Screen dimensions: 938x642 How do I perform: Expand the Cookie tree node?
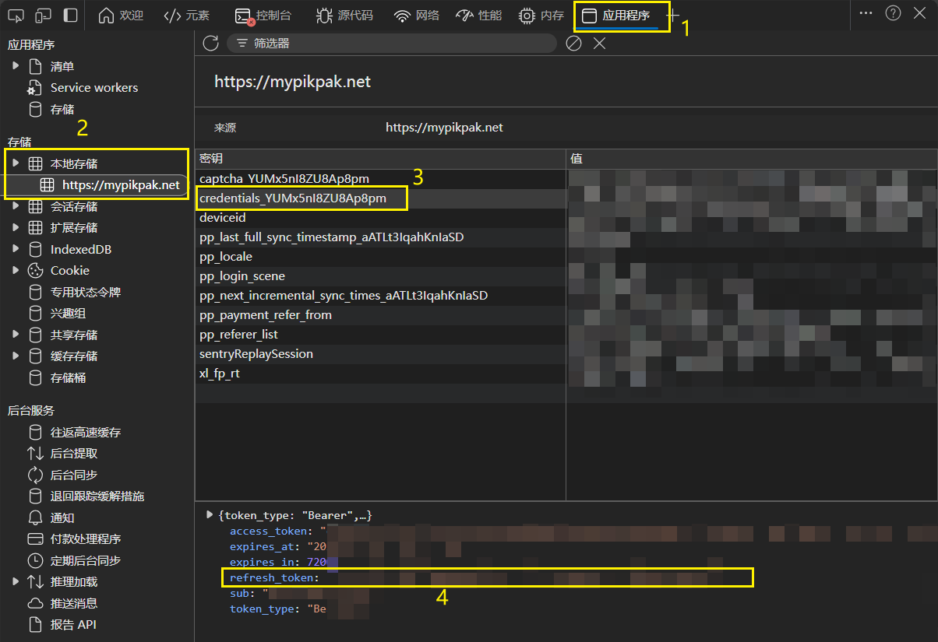point(15,270)
